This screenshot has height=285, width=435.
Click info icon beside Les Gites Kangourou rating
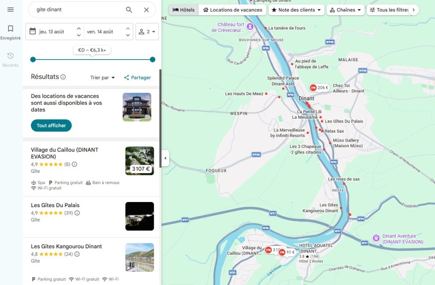pyautogui.click(x=77, y=254)
